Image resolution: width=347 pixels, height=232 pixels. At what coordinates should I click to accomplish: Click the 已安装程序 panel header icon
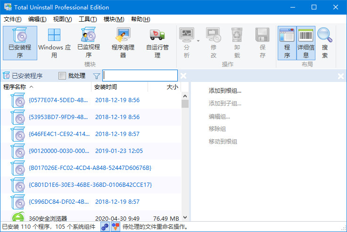click(7, 76)
